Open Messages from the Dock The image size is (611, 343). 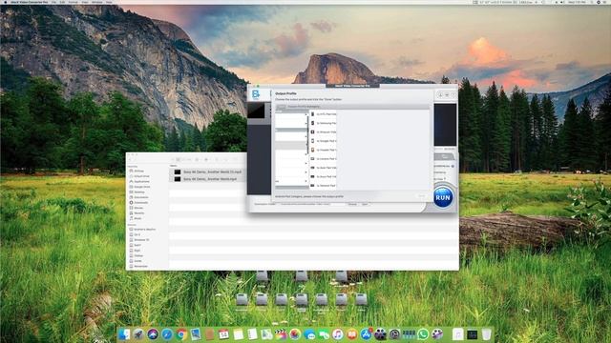pyautogui.click(x=309, y=334)
